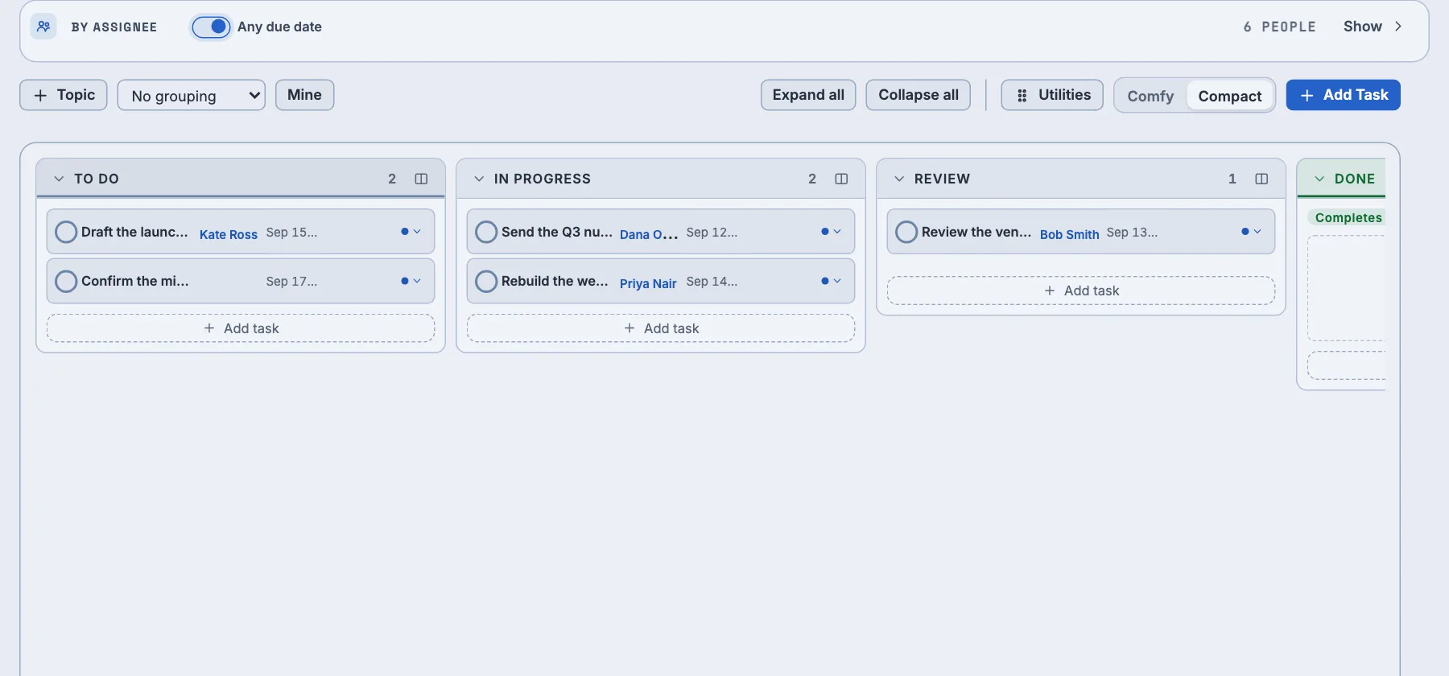Click the Expand all button

click(x=808, y=95)
